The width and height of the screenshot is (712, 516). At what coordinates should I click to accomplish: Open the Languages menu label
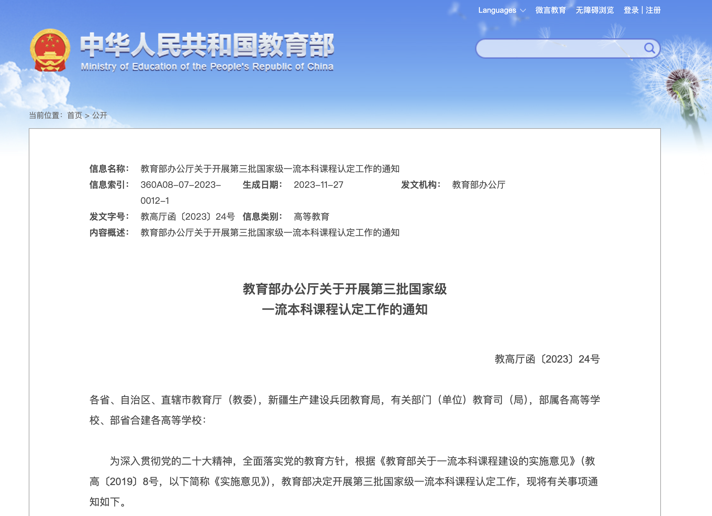(x=497, y=10)
